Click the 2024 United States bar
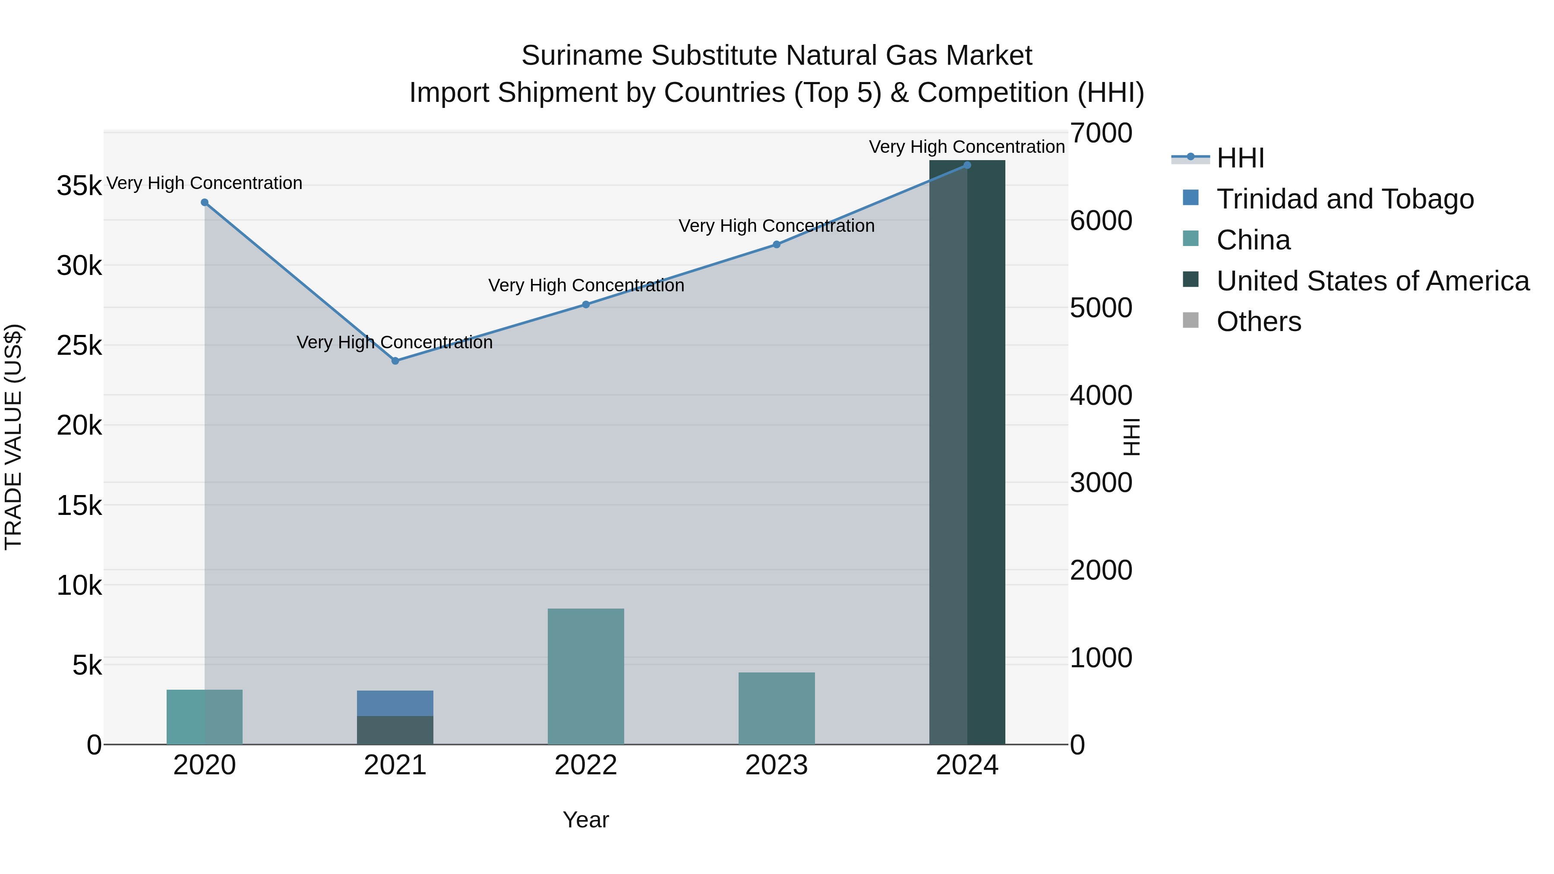The height and width of the screenshot is (874, 1554). (x=967, y=452)
